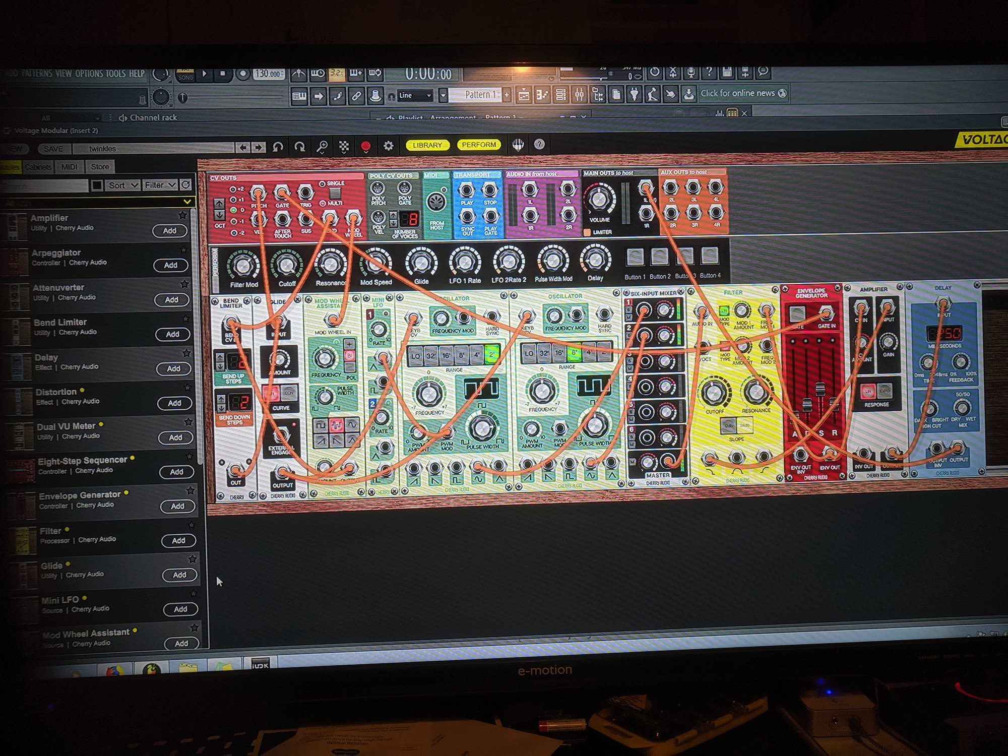Click the tempo 130.000 field
Image resolution: width=1008 pixels, height=756 pixels.
269,74
